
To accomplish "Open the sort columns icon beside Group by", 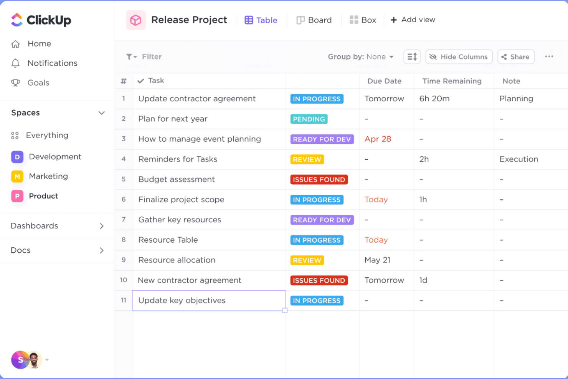I will click(x=412, y=56).
